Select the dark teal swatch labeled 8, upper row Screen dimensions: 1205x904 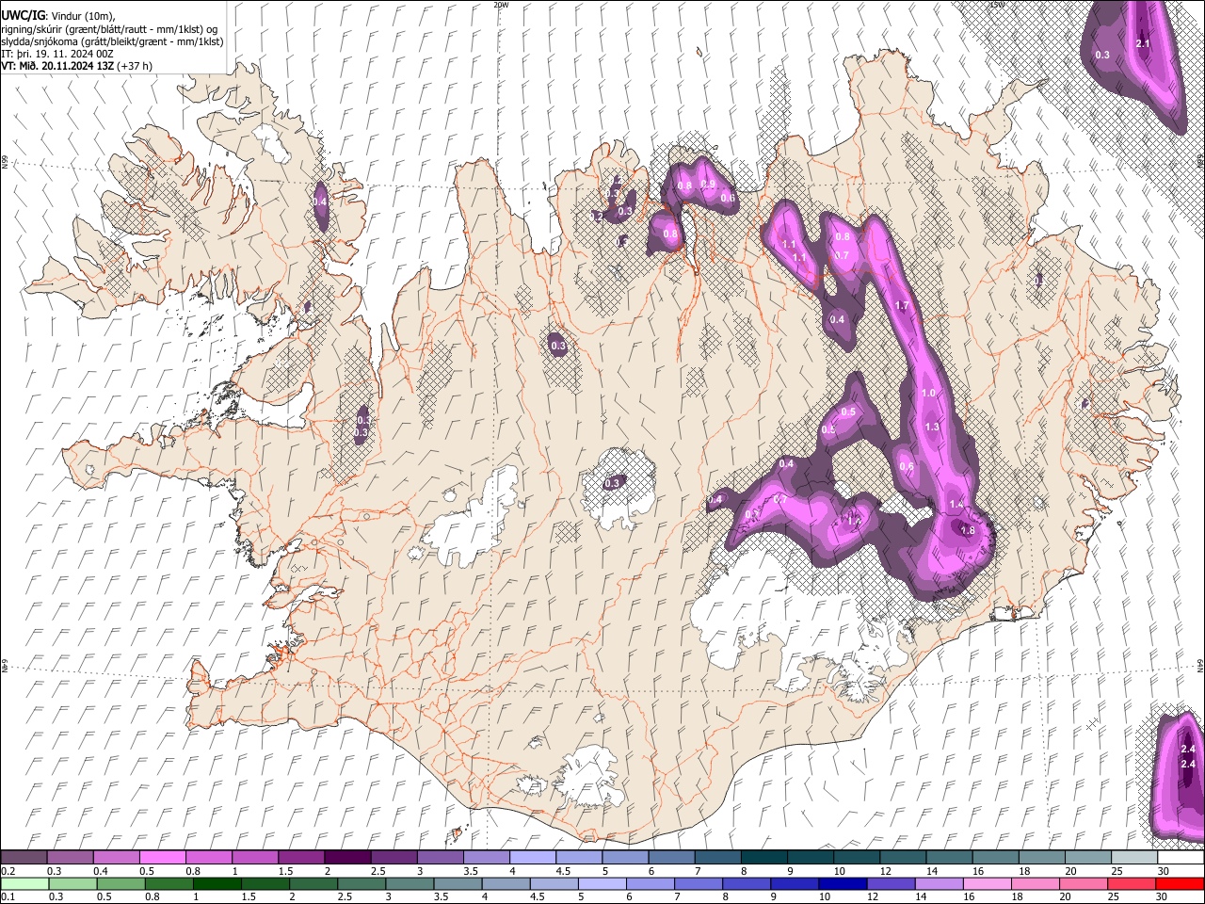pyautogui.click(x=763, y=858)
